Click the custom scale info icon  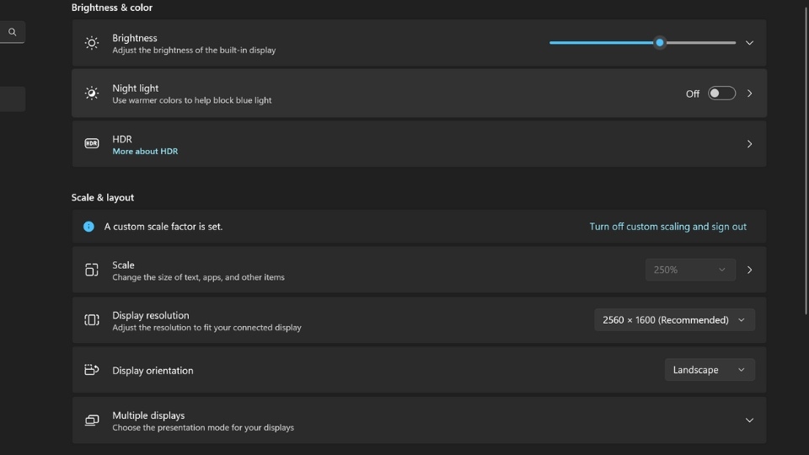click(88, 227)
